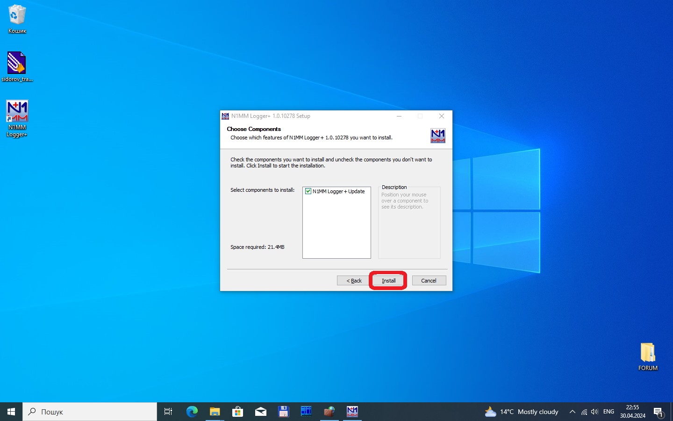
Task: Select the FORUM folder on the desktop
Action: (648, 357)
